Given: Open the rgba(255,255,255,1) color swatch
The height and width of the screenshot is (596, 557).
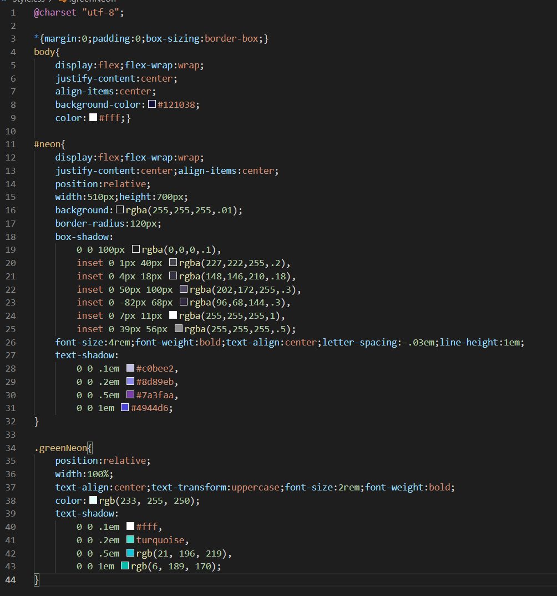Looking at the screenshot, I should point(173,315).
